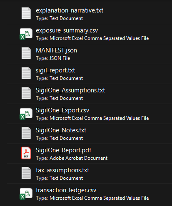This screenshot has width=172, height=206.
Task: Select the SigilOne_Notes.txt document icon
Action: click(26, 133)
